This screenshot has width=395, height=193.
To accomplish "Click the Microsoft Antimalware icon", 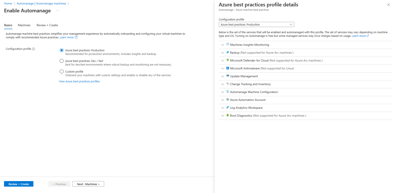I will click(x=228, y=68).
